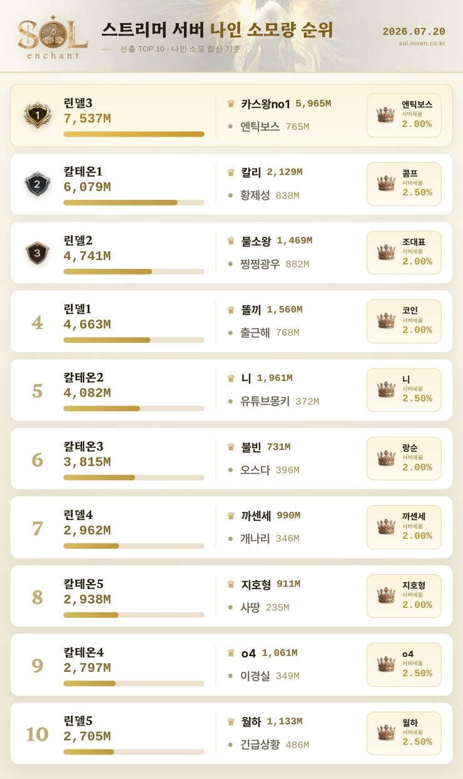Click the jeweled crown in 월하 card

pos(386,733)
